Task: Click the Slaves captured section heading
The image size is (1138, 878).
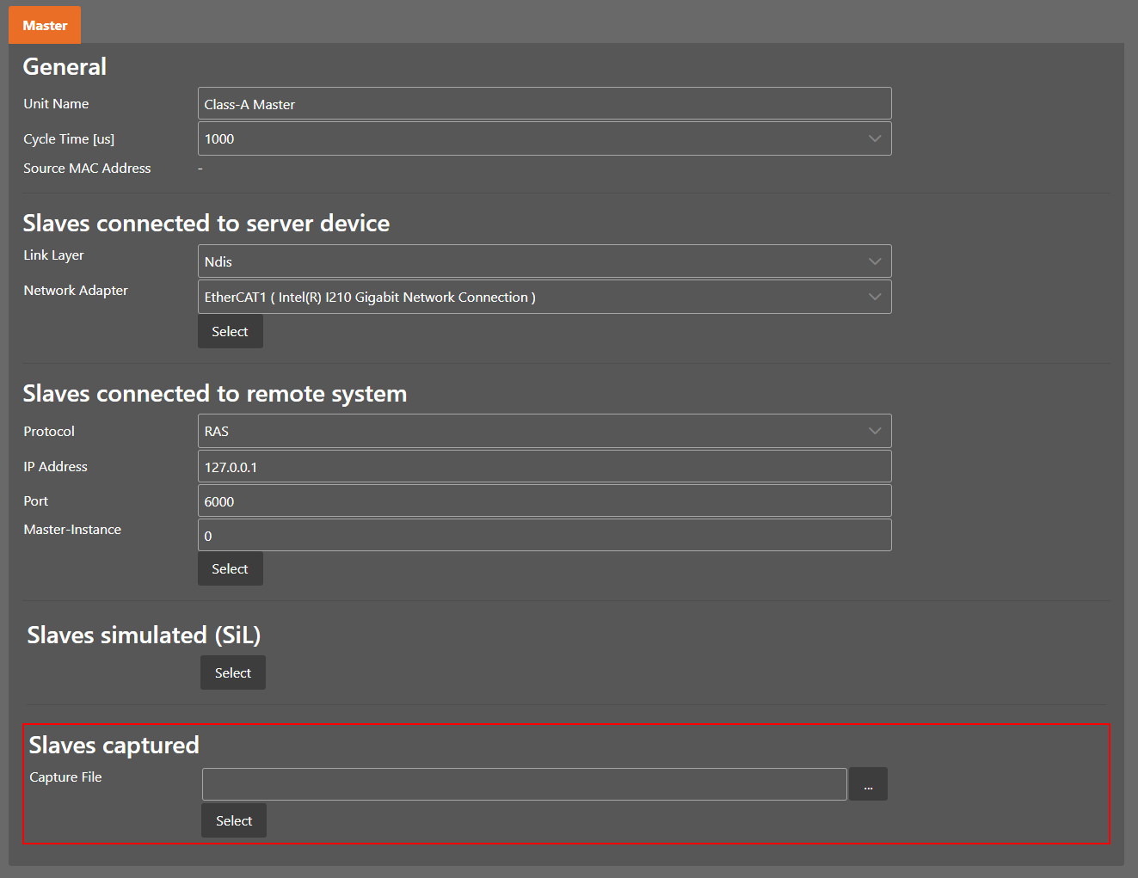Action: (x=114, y=745)
